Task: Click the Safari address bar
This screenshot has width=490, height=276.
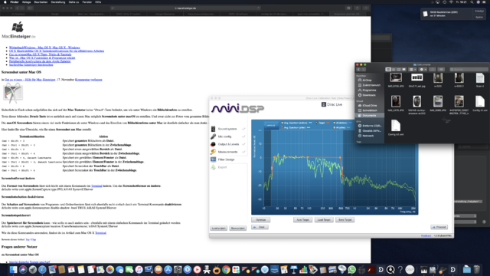Action: [185, 8]
